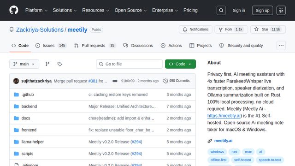Viewport: 295px width, 166px height.
Task: Focus the Go to file field
Action: [x=130, y=64]
